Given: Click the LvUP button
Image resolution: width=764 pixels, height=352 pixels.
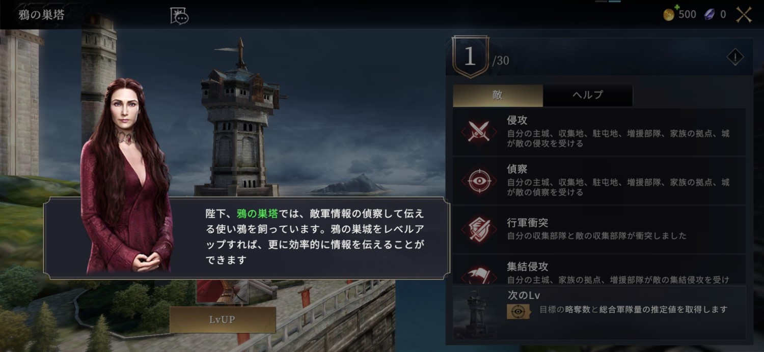Looking at the screenshot, I should (x=223, y=320).
